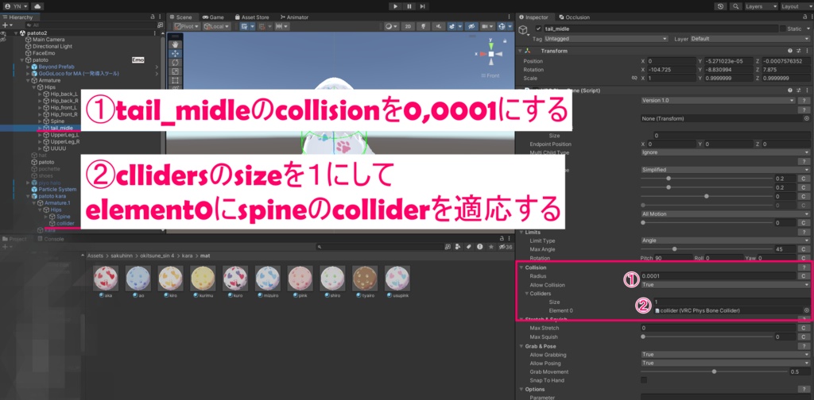
Task: Open the Layers dropdown
Action: click(761, 6)
